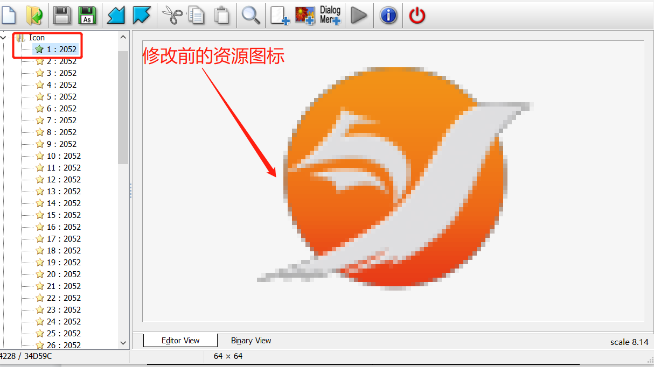Click the tree panel scroll up arrow

(x=123, y=37)
